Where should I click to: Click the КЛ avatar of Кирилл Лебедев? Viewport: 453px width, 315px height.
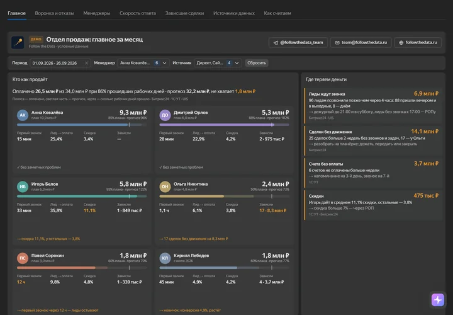click(x=165, y=258)
